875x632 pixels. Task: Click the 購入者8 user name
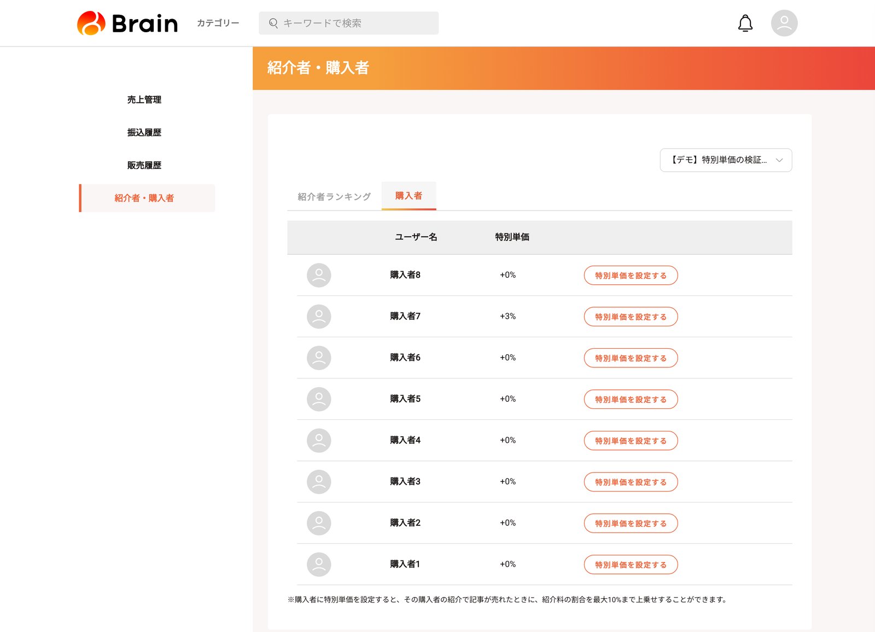click(x=405, y=274)
